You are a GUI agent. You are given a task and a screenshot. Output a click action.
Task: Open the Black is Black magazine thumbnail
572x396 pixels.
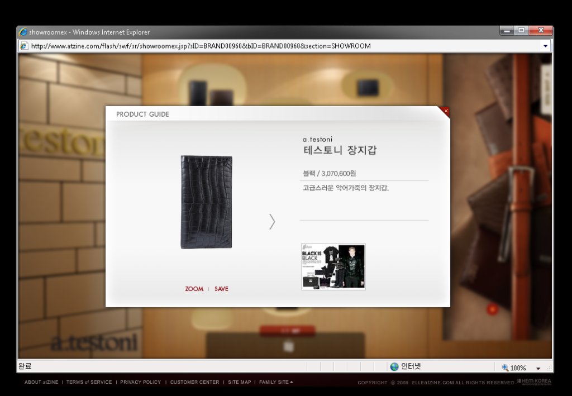pyautogui.click(x=333, y=267)
